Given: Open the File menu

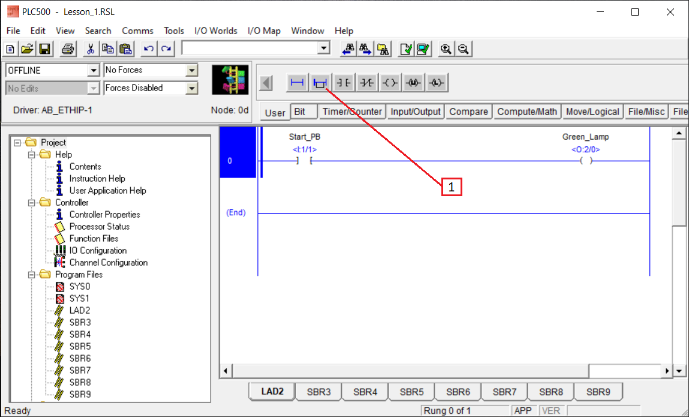Looking at the screenshot, I should (x=13, y=31).
